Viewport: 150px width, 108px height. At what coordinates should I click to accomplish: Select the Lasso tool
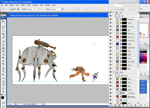pyautogui.click(x=3, y=28)
